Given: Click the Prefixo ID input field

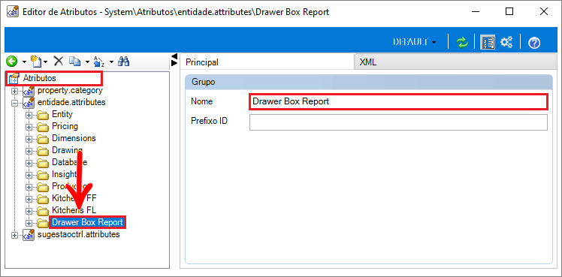Looking at the screenshot, I should pyautogui.click(x=398, y=122).
